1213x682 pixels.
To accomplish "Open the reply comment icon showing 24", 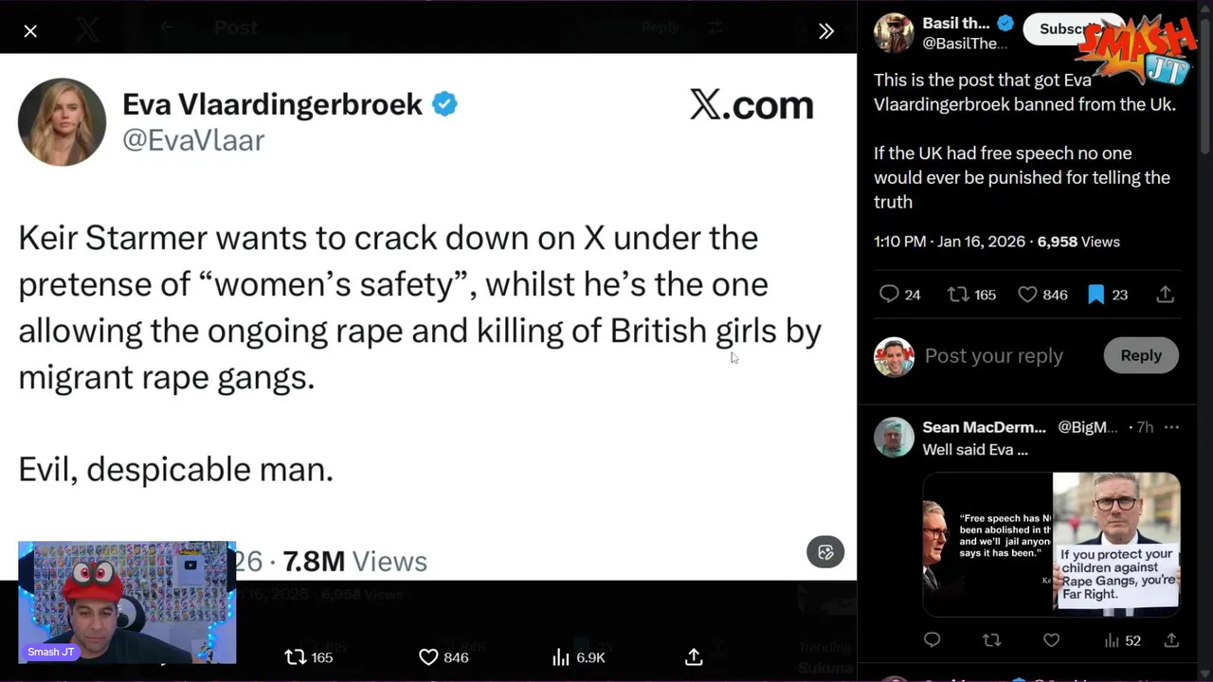I will click(889, 295).
